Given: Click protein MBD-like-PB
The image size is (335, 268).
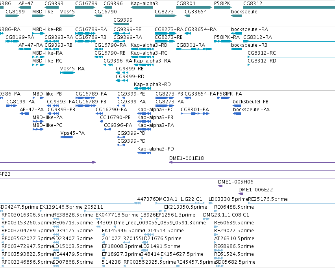Looking at the screenshot, I should coord(47,94).
